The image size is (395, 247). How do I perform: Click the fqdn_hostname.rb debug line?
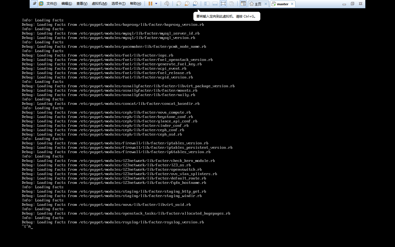tap(114, 183)
